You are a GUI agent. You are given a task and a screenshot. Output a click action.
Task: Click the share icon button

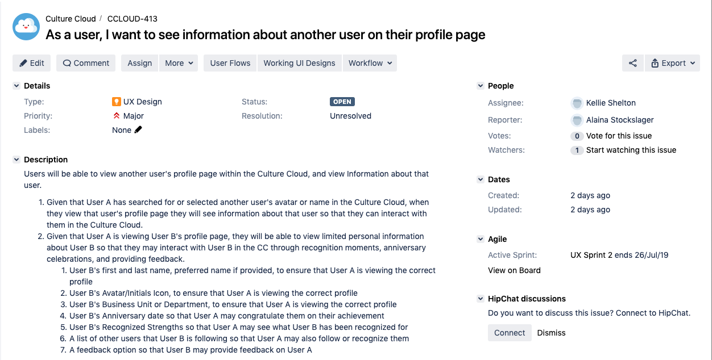[x=633, y=63]
